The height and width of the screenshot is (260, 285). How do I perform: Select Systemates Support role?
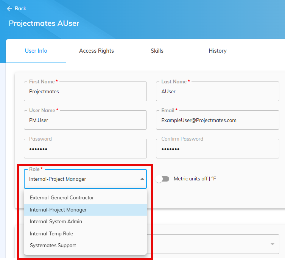pos(85,246)
